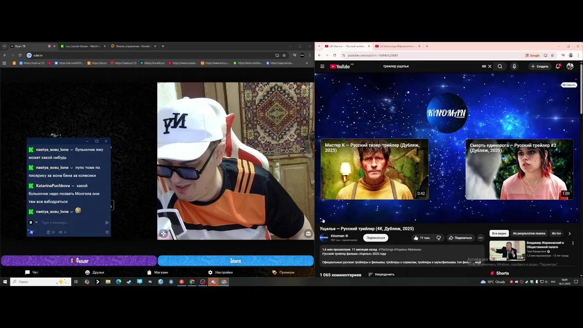The width and height of the screenshot is (583, 328).
Task: Like the Ущелье trailer video
Action: (x=422, y=238)
